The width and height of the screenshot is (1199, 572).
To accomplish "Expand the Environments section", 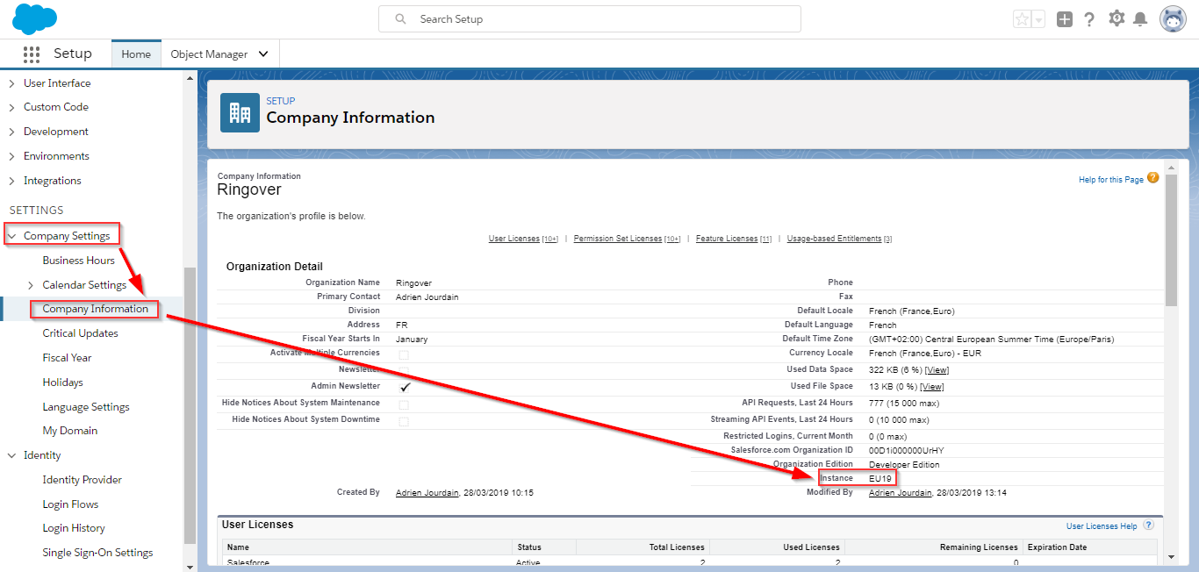I will click(11, 156).
